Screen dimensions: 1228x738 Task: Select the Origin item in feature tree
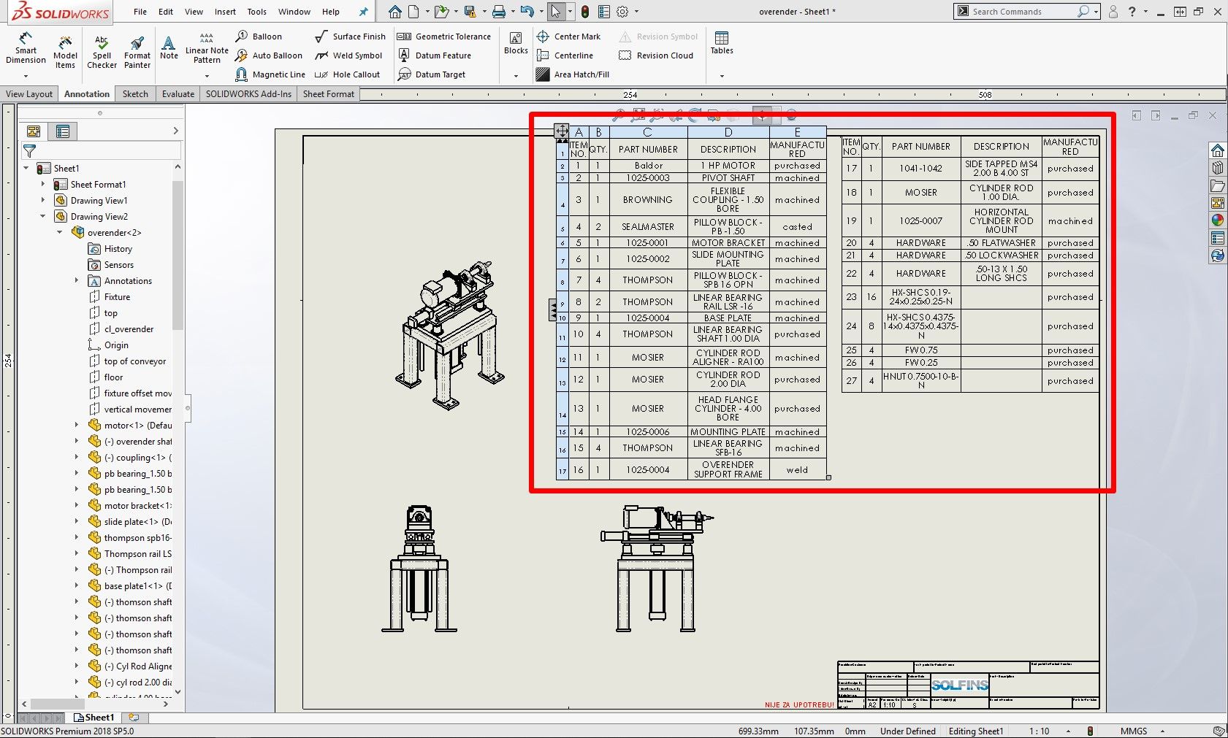pos(116,345)
